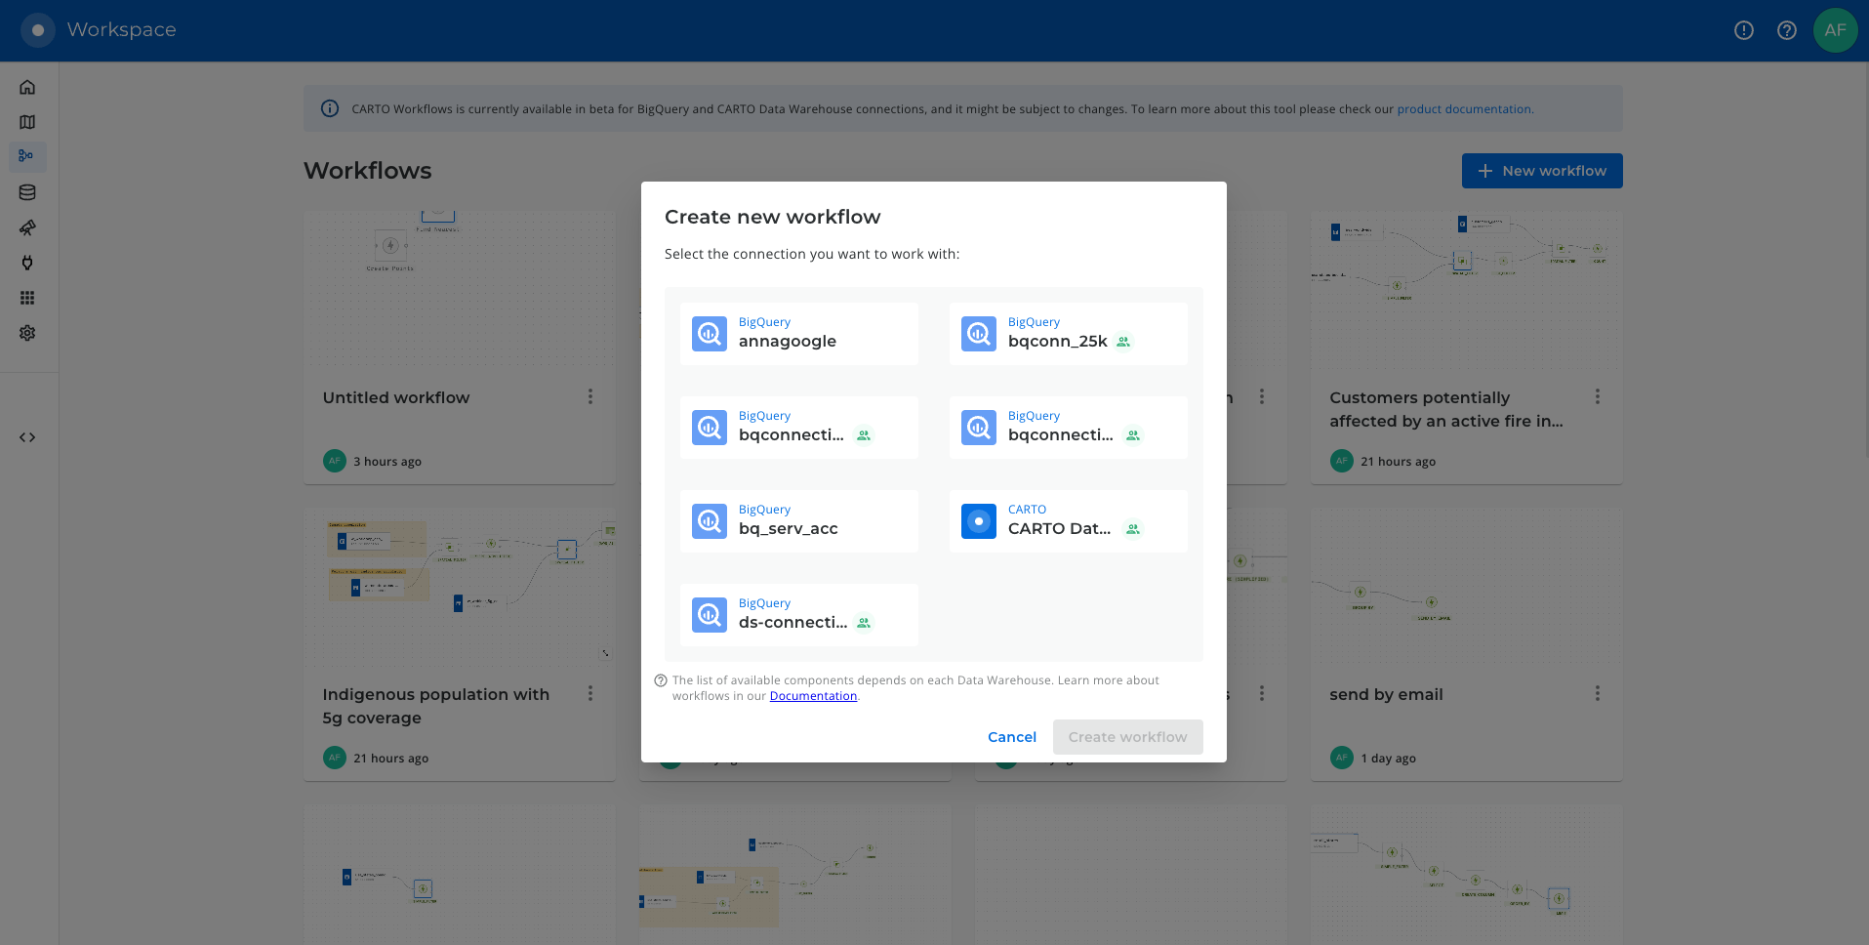Click the info icon in beta banner
This screenshot has height=945, width=1869.
pos(330,108)
